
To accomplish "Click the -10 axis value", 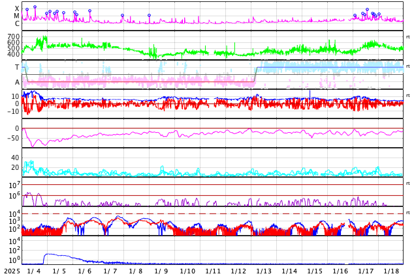I will (x=13, y=111).
